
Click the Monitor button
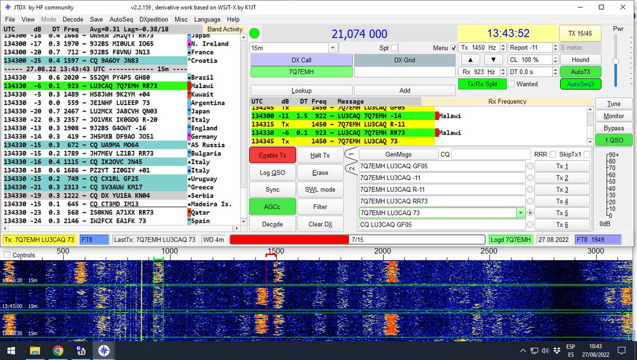tap(614, 116)
